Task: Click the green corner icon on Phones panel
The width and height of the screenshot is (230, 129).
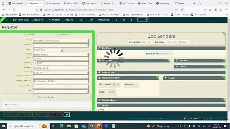Action: 224,60
